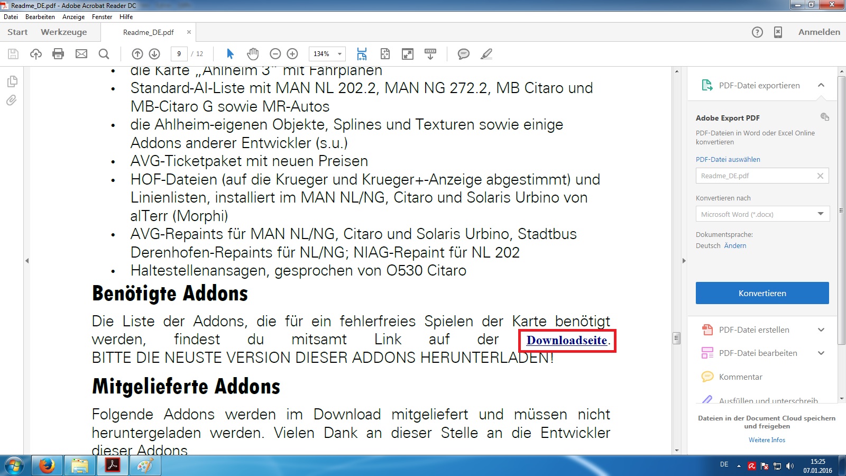The height and width of the screenshot is (476, 846).
Task: Expand the PDF-Datei erstellen section
Action: pyautogui.click(x=821, y=330)
